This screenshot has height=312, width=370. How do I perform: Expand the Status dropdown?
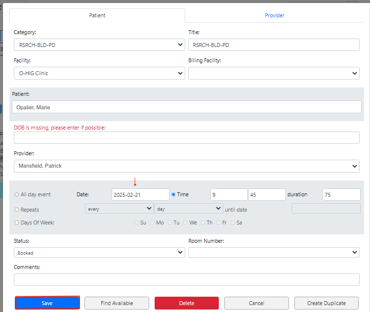[x=99, y=253]
